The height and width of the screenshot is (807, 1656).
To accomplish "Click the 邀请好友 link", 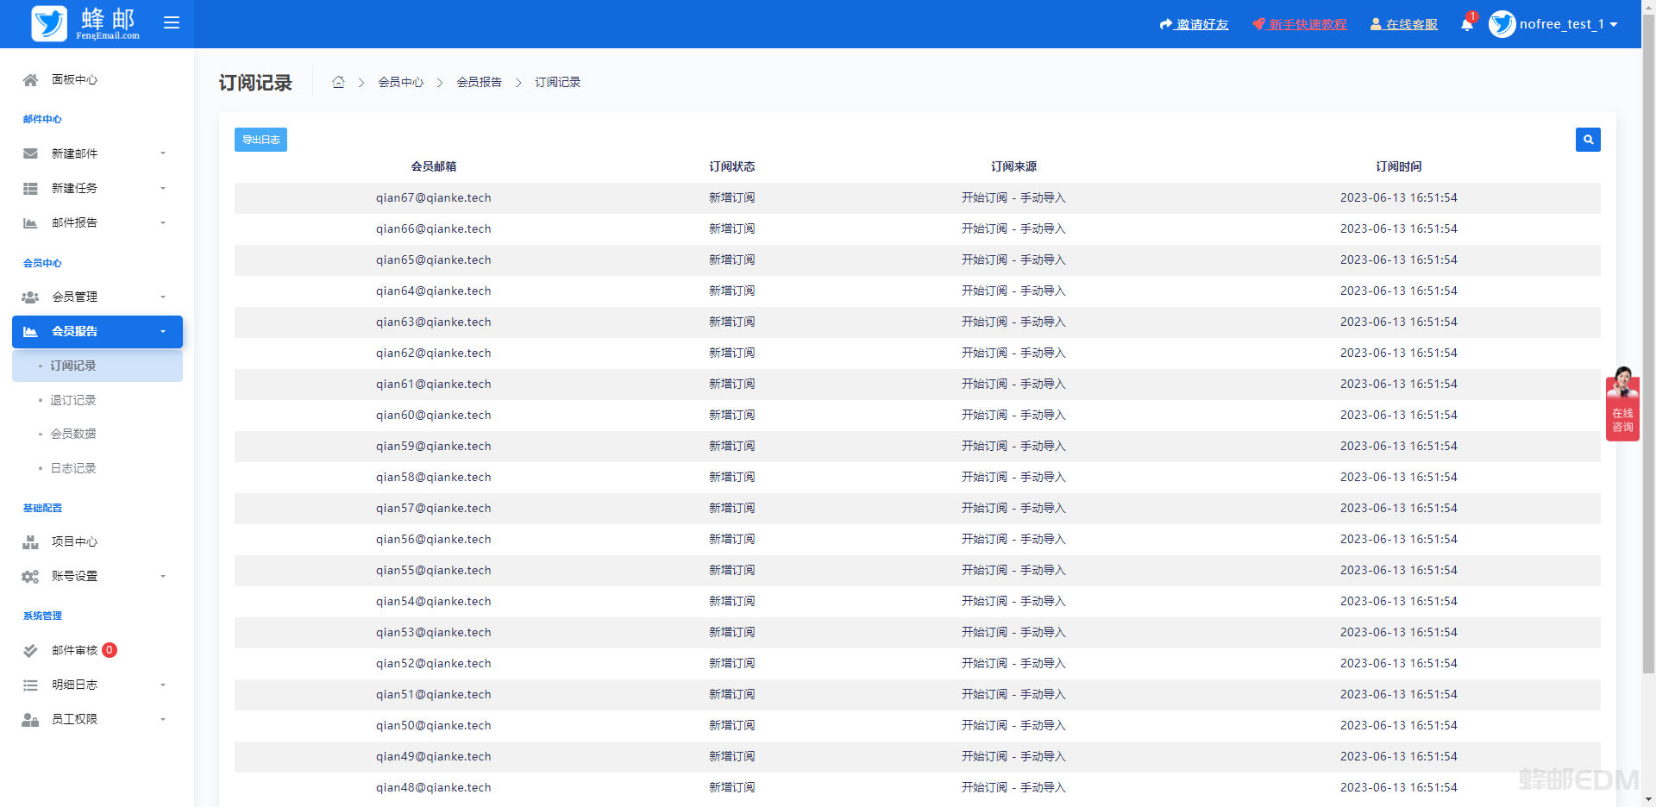I will (x=1195, y=24).
